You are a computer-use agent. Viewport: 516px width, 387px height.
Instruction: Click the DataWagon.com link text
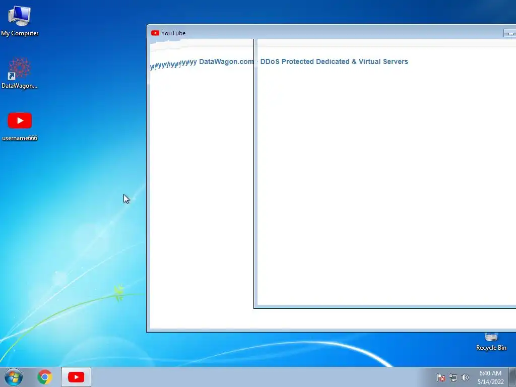click(226, 61)
